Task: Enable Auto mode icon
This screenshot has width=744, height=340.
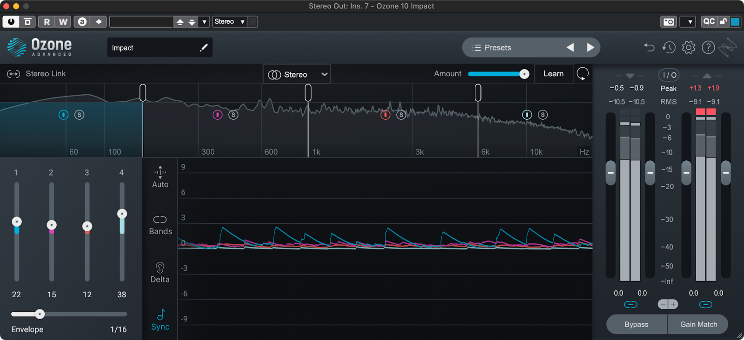Action: coord(160,172)
